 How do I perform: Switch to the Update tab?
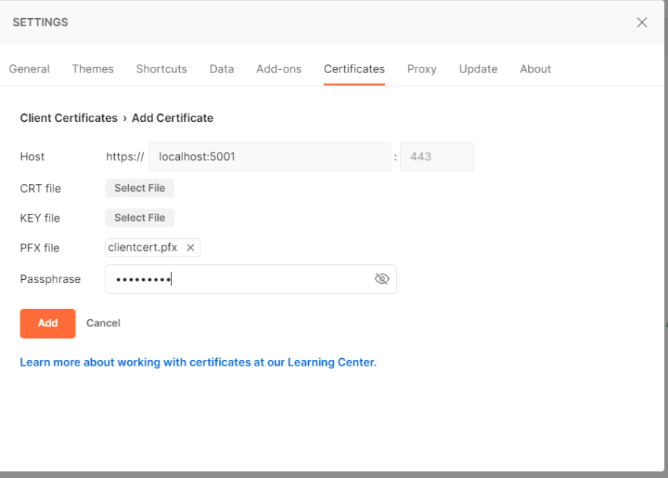(478, 69)
